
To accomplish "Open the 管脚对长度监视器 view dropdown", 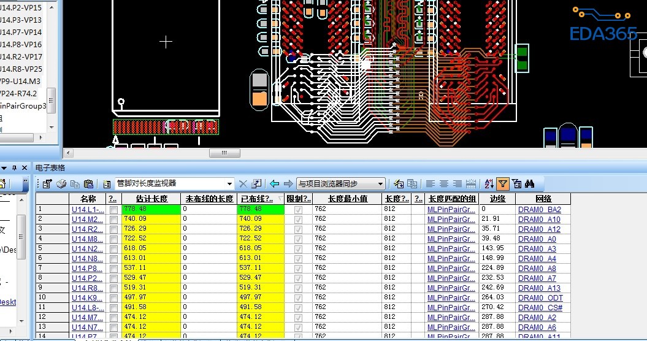I will click(x=230, y=184).
